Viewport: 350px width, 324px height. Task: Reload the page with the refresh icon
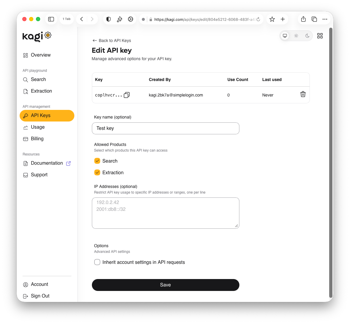click(x=258, y=19)
